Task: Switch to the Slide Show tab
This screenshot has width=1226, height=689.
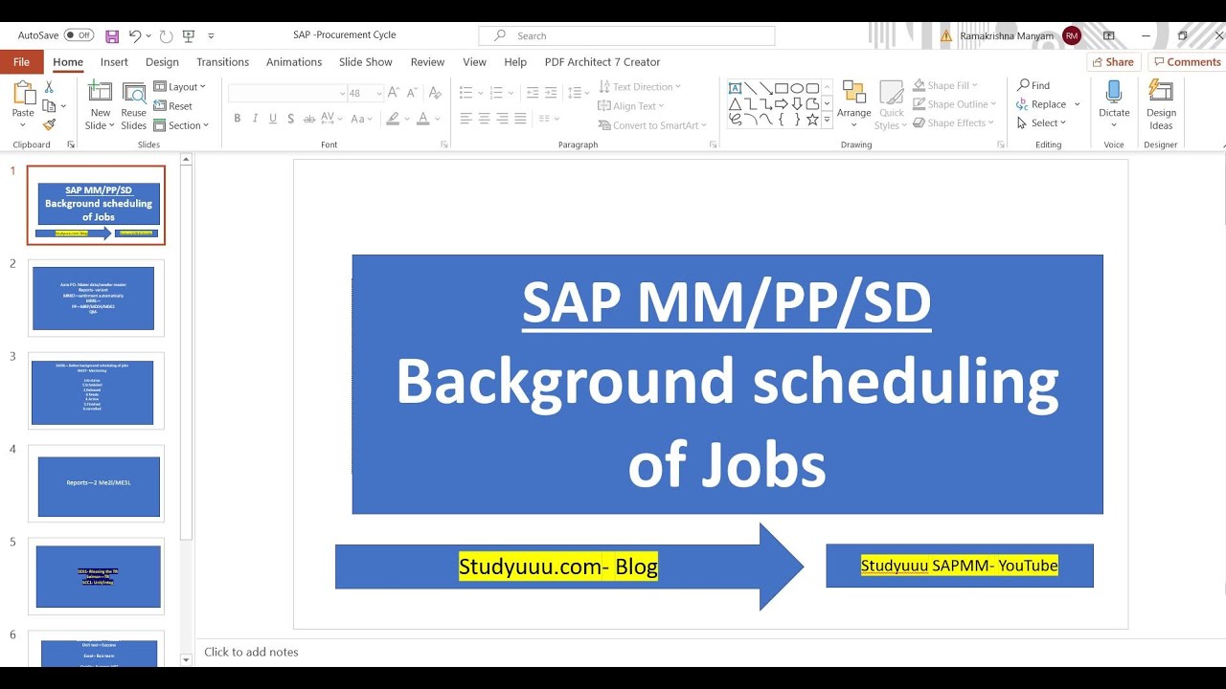Action: click(x=366, y=62)
